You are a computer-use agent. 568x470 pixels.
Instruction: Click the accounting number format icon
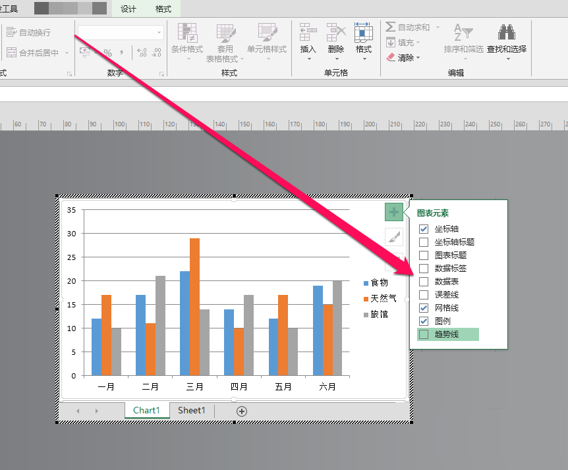[85, 53]
